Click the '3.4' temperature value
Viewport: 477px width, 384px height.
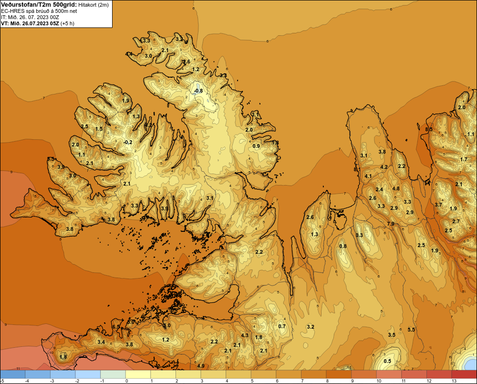(101, 342)
